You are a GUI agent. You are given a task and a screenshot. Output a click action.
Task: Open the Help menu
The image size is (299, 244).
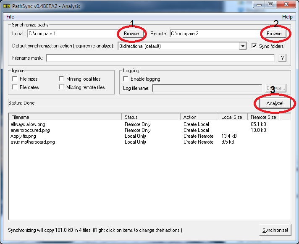287,17
